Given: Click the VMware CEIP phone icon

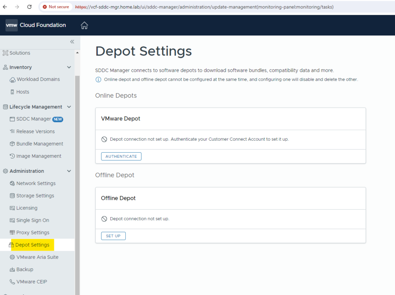Looking at the screenshot, I should click(x=12, y=282).
